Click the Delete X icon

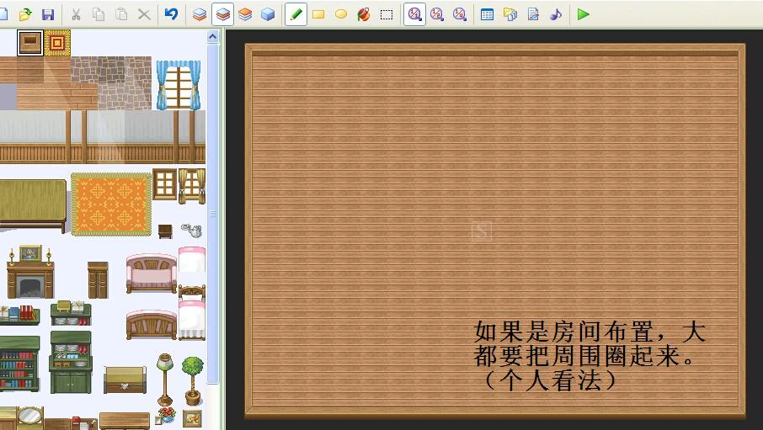click(x=144, y=14)
